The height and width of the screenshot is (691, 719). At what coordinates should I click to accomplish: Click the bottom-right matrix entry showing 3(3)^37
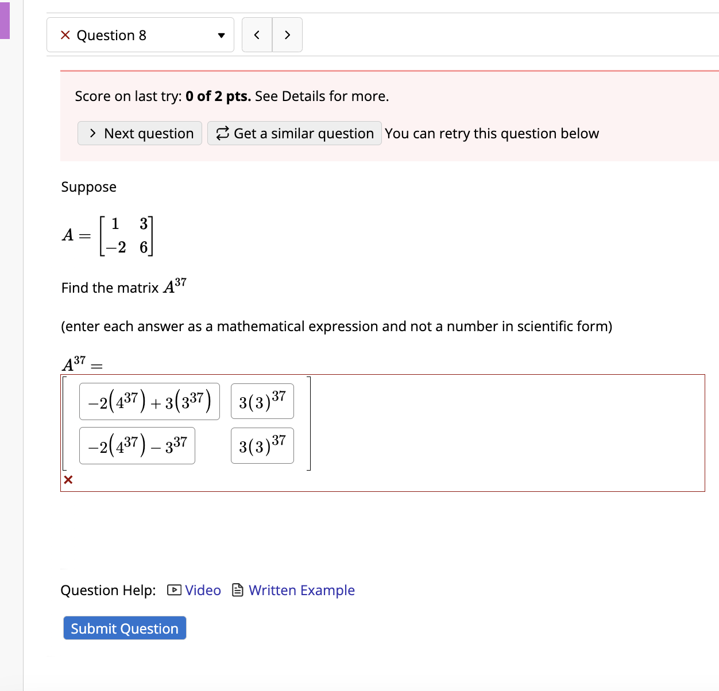click(262, 446)
